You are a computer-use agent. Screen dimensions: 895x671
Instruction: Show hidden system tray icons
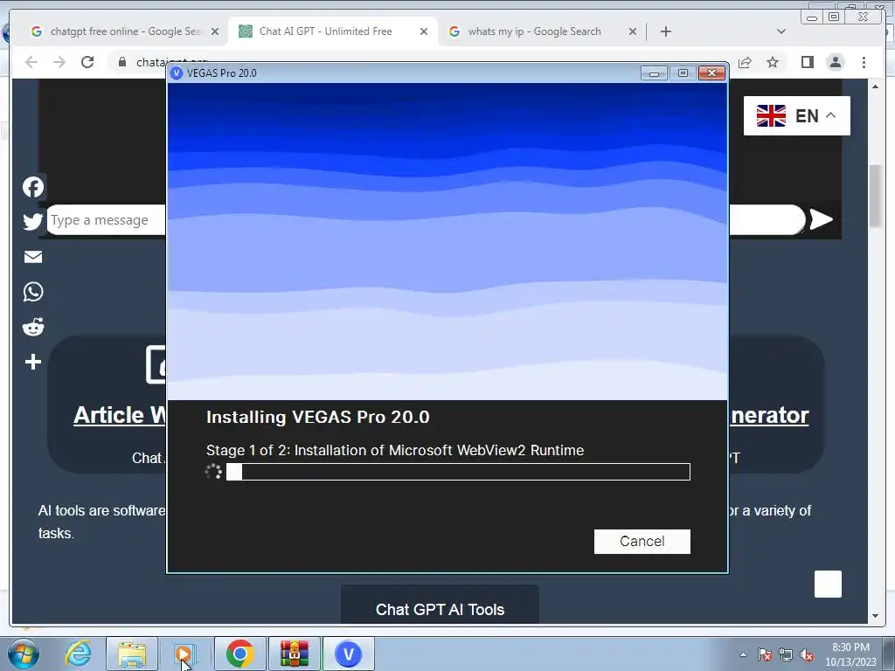tap(743, 654)
